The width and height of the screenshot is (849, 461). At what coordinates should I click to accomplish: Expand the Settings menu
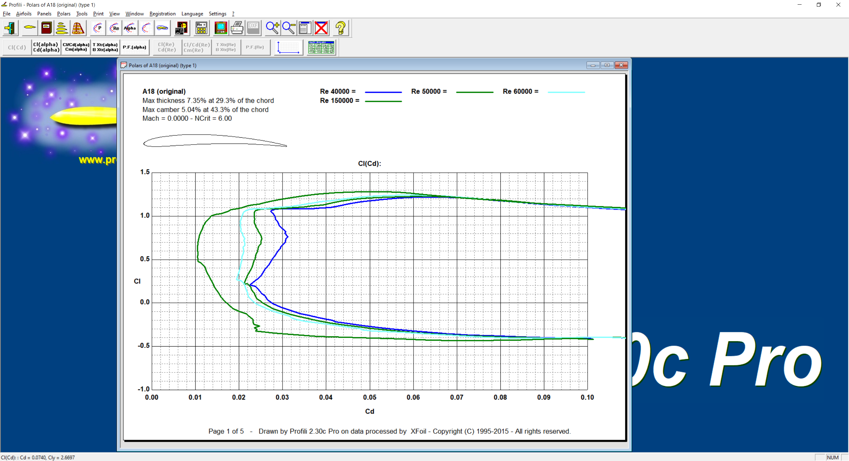[x=217, y=14]
